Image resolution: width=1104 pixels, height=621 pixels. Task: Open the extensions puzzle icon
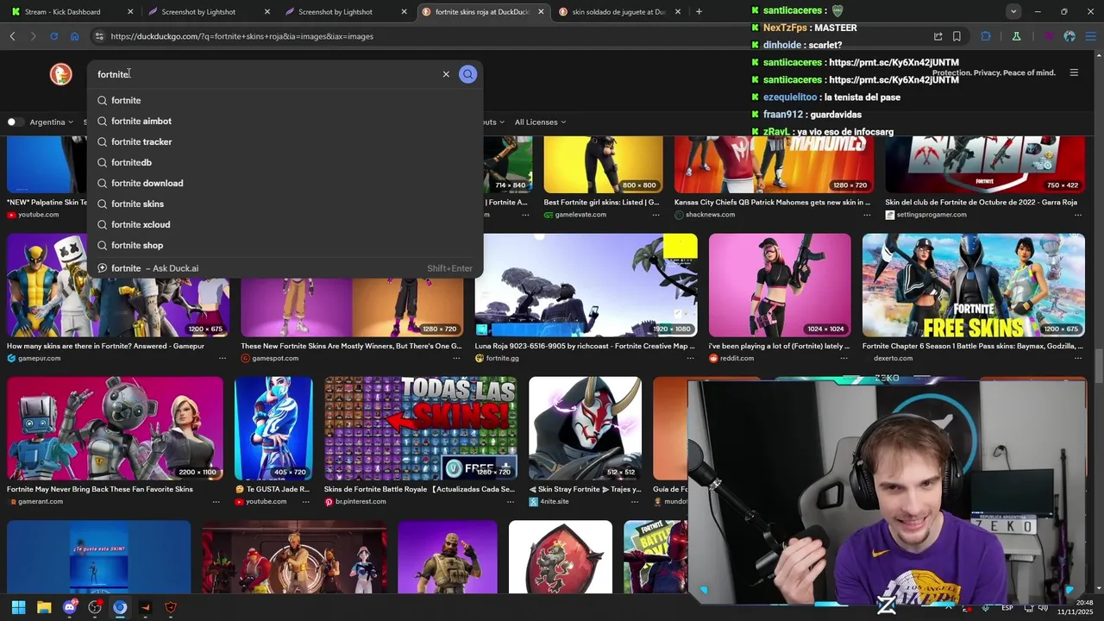pos(986,36)
